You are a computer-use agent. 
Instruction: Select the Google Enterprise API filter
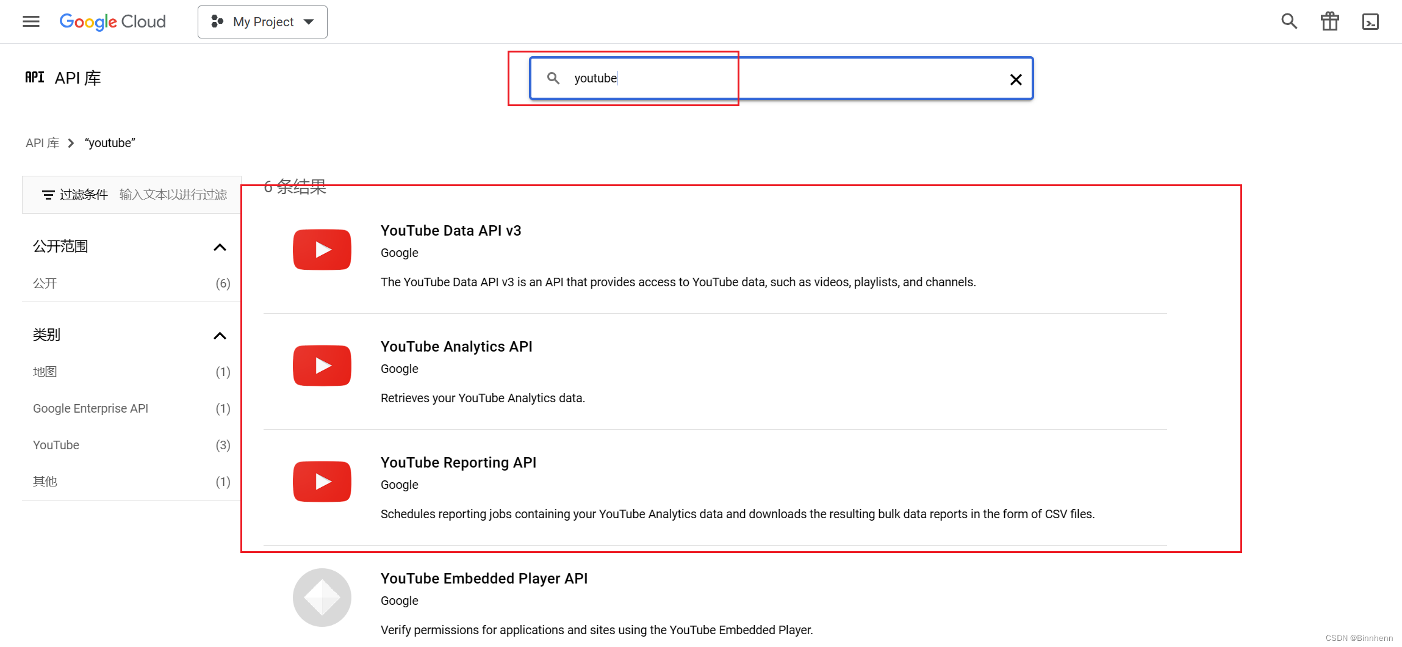[90, 408]
